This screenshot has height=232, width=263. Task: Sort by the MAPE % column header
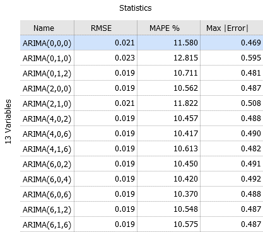pyautogui.click(x=169, y=28)
